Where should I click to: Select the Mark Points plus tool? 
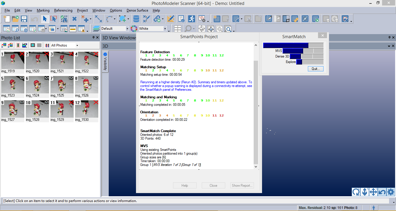tap(85, 19)
